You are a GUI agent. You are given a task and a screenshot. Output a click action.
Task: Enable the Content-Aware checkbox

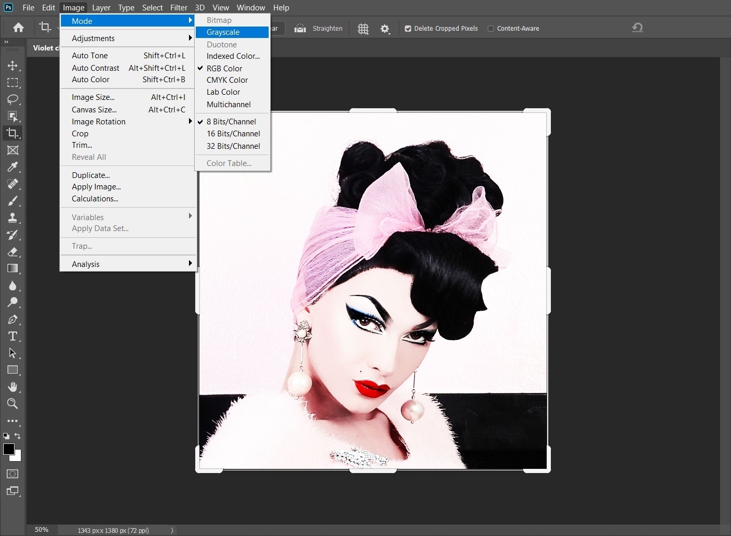click(490, 29)
